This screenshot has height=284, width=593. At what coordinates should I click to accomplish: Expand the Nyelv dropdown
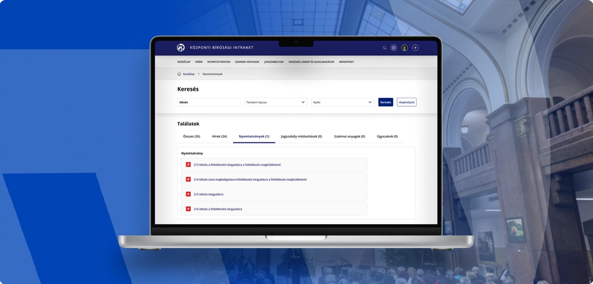point(343,102)
